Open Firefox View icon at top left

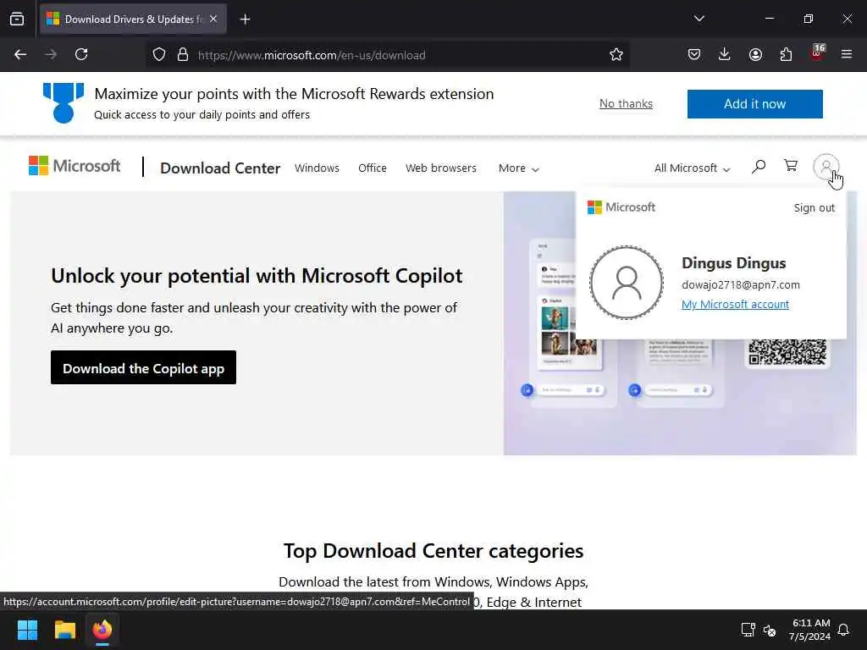[x=17, y=19]
